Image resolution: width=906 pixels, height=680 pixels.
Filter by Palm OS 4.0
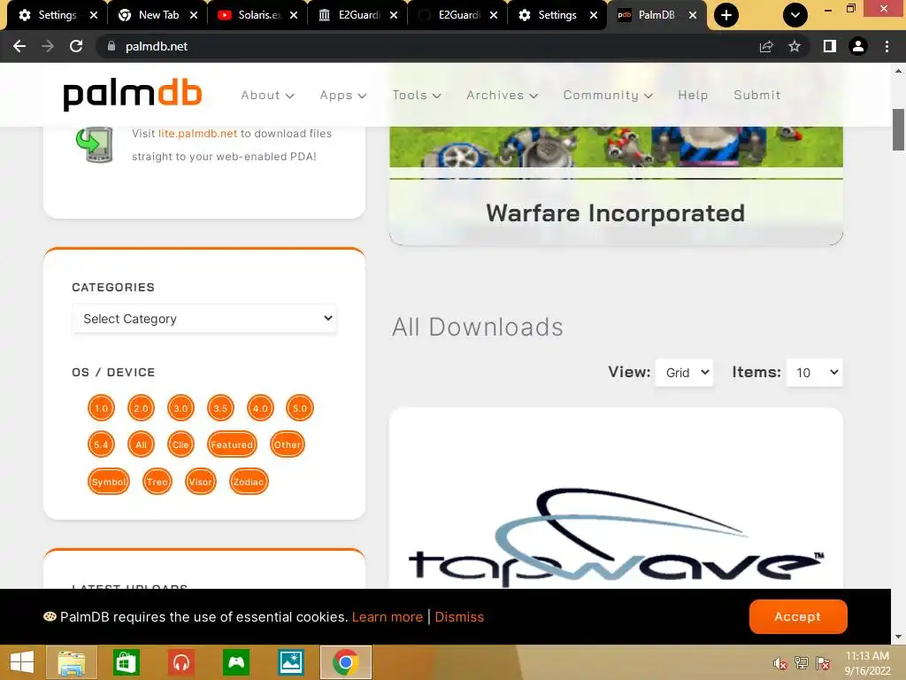point(260,408)
